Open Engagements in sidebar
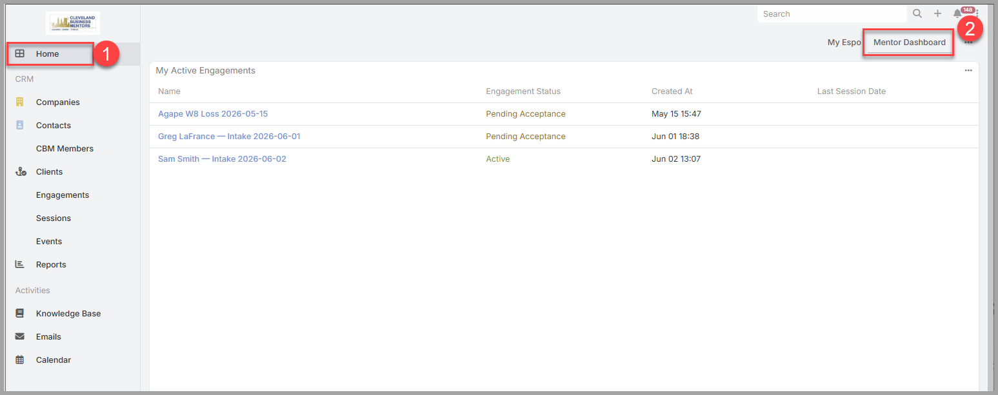Screen dimensions: 998x395 click(x=63, y=195)
